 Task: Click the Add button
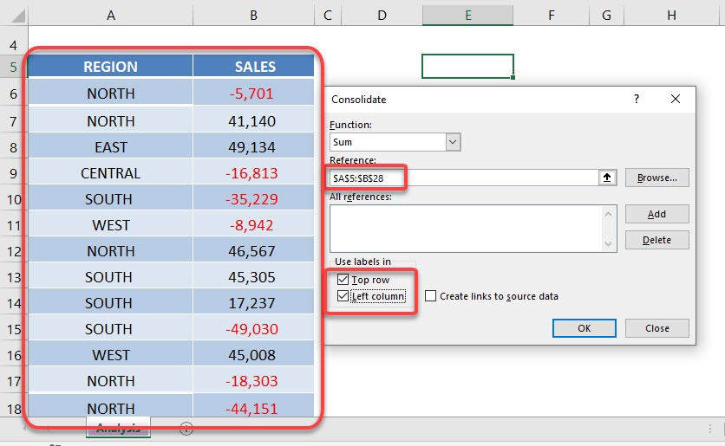(x=656, y=214)
